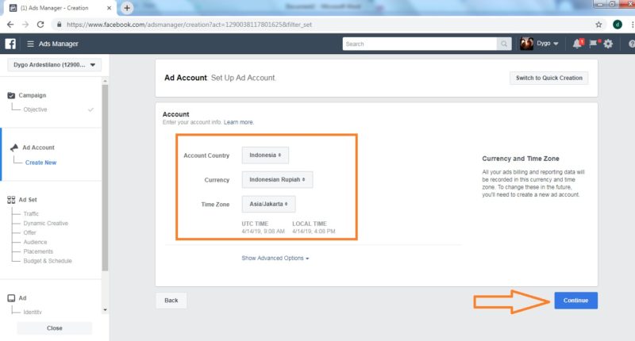Select Placements step in sidebar
635x341 pixels.
pyautogui.click(x=38, y=251)
